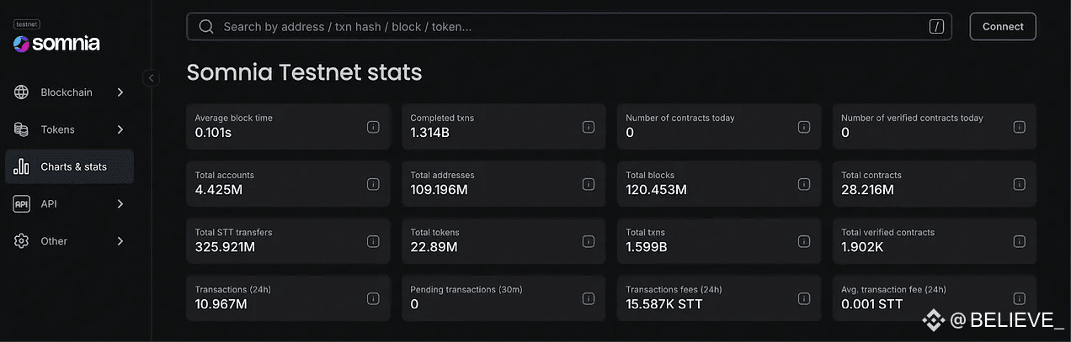Collapse the sidebar with arrow toggle
Screen dimensions: 1071x342
(151, 78)
